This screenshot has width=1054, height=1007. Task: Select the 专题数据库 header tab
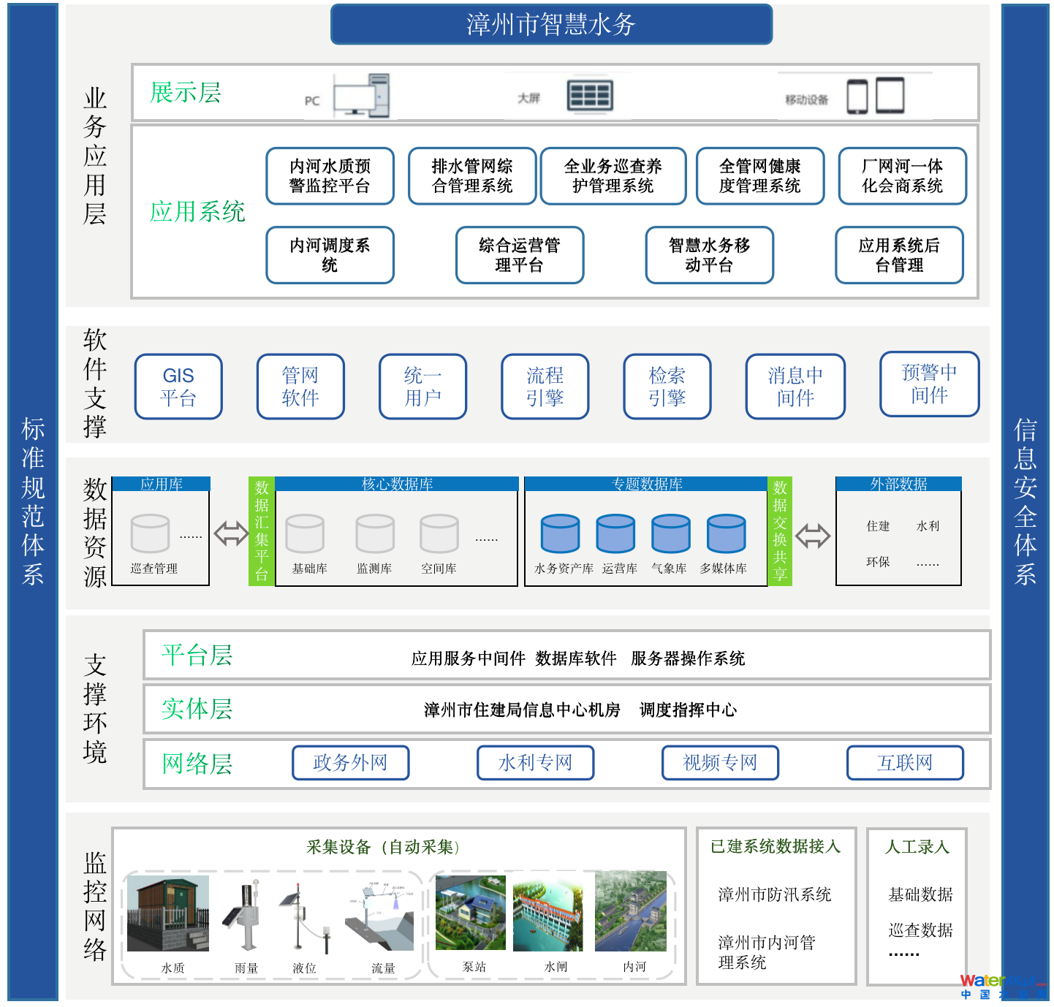coord(646,484)
